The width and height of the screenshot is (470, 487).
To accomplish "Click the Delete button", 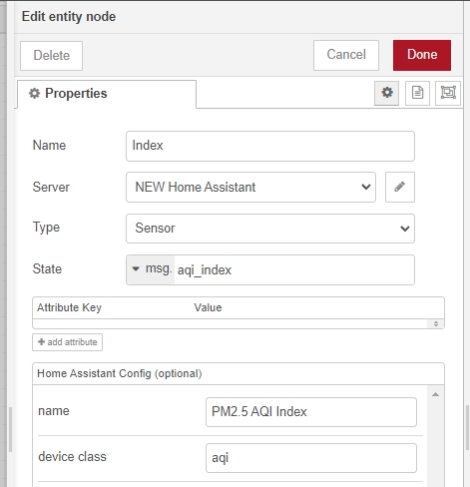I will pos(51,56).
